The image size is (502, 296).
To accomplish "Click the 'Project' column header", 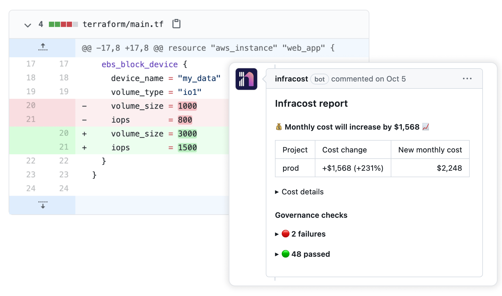I will tap(295, 150).
